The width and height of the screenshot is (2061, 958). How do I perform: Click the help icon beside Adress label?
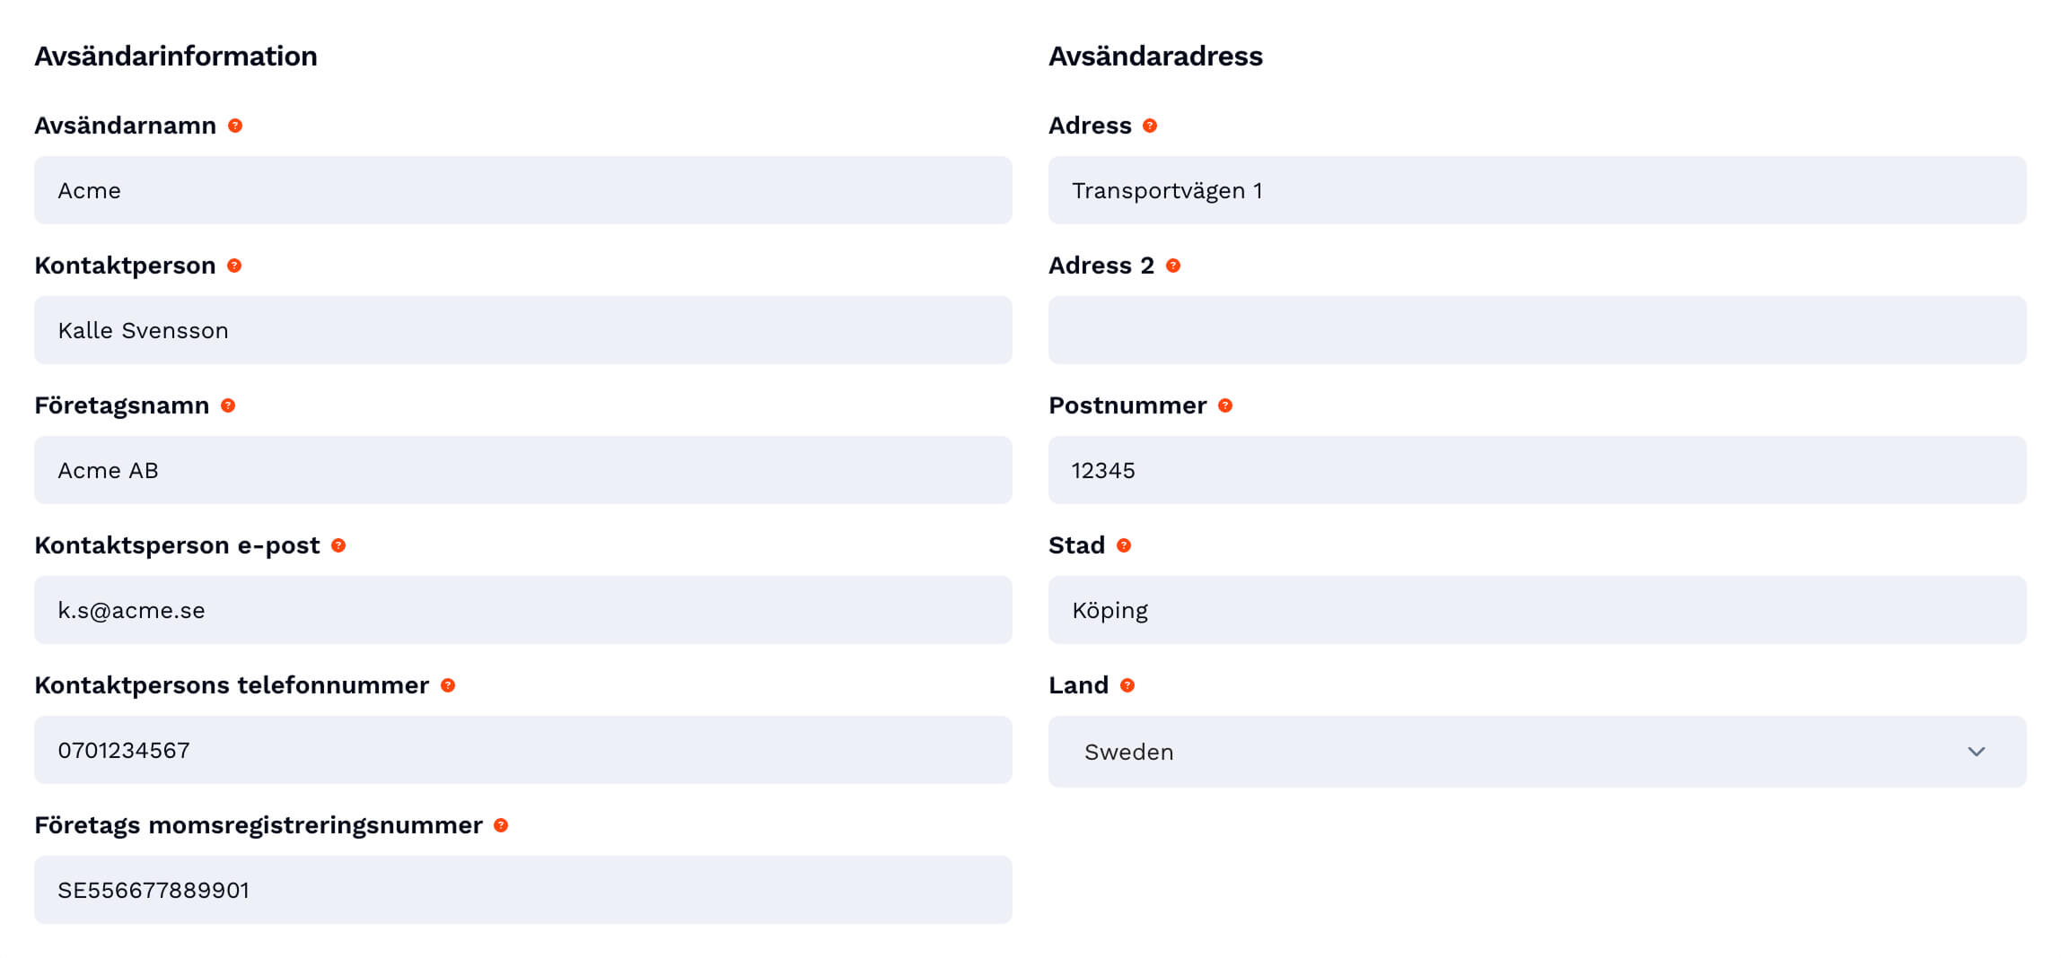click(1150, 126)
